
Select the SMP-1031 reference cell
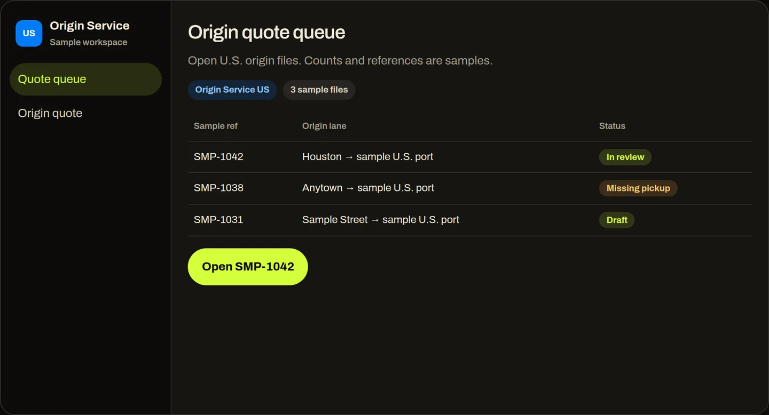pyautogui.click(x=218, y=220)
